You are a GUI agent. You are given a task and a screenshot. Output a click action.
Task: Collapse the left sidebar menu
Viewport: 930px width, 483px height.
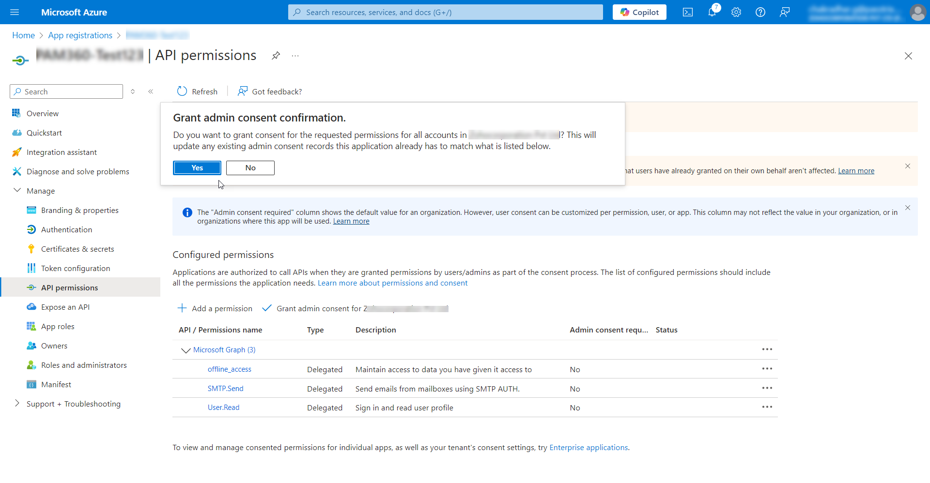(x=151, y=91)
